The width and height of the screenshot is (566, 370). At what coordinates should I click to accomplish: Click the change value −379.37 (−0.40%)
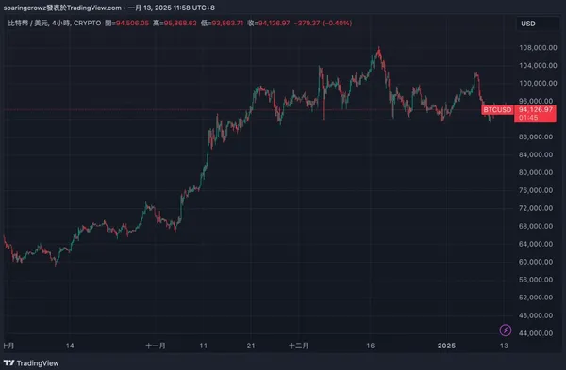click(x=323, y=23)
